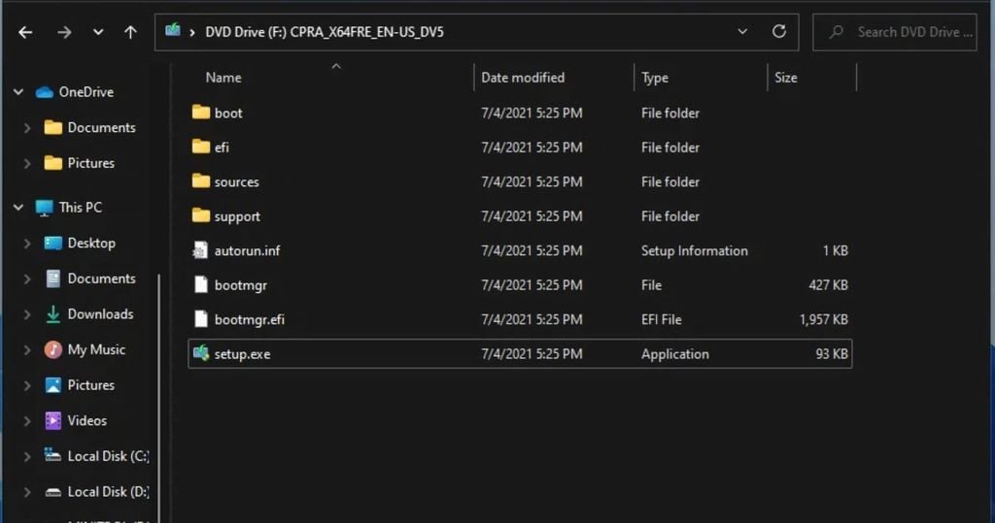Click the address bar breadcrumb chevron

(x=191, y=32)
